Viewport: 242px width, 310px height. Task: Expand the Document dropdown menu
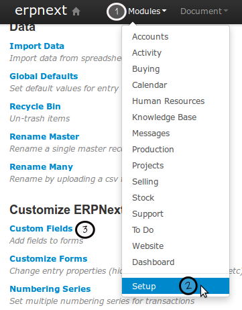tap(204, 11)
